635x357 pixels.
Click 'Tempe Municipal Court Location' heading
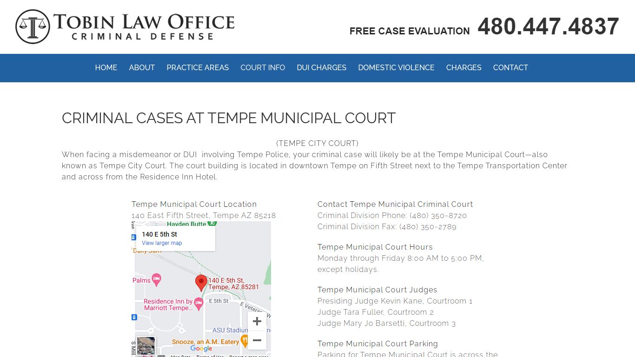point(194,205)
